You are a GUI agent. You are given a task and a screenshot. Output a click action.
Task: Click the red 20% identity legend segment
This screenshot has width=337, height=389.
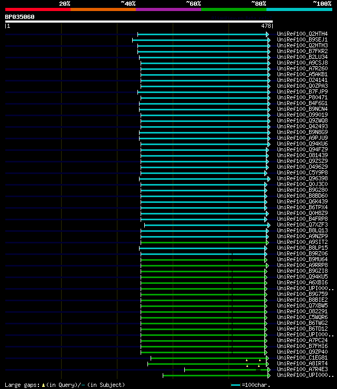coord(38,9)
